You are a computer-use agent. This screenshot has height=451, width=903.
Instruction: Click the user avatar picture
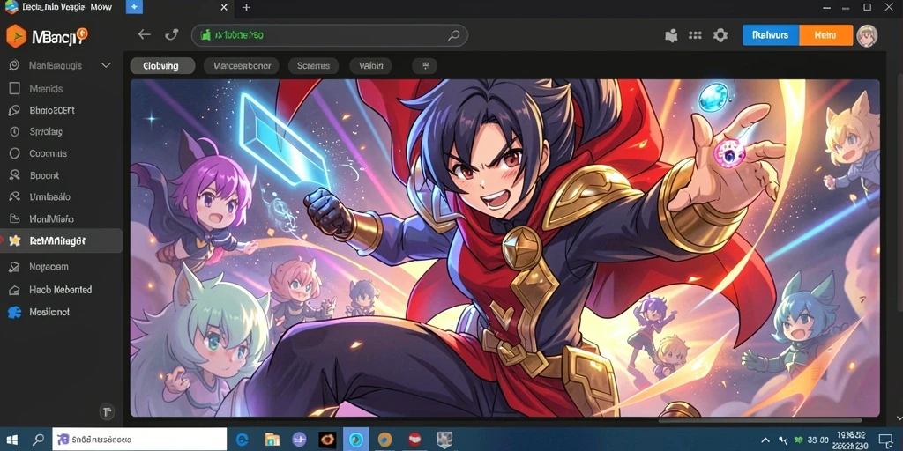coord(867,35)
